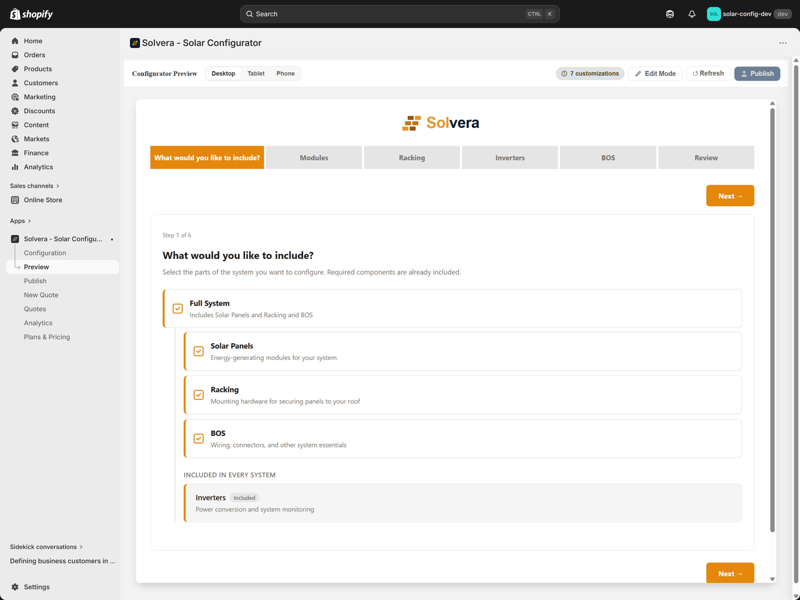Viewport: 800px width, 600px height.
Task: Select the BOS step tab
Action: [x=608, y=157]
